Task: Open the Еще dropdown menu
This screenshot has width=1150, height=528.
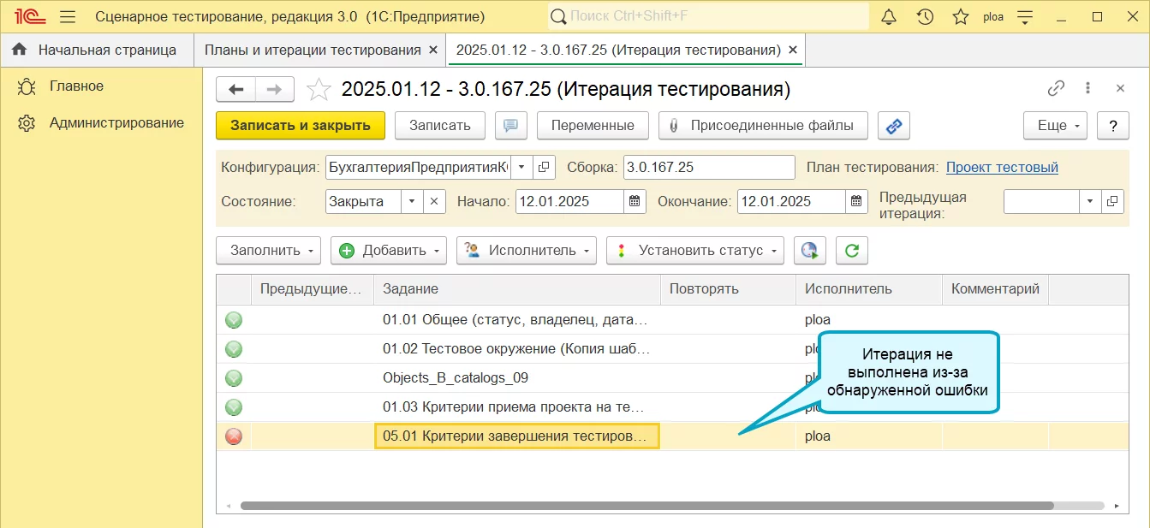Action: [x=1055, y=125]
